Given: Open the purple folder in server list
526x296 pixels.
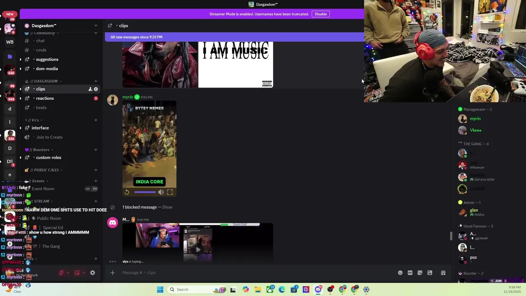Looking at the screenshot, I should 10,56.
